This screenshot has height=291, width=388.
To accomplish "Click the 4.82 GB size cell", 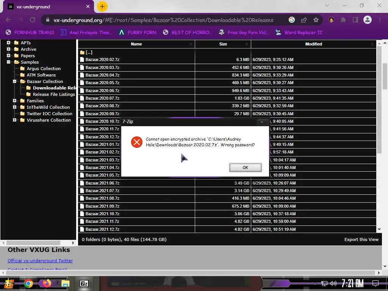I will point(223,221).
